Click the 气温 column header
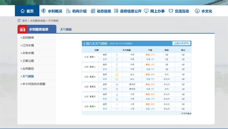The height and width of the screenshot is (129, 228). point(150,50)
